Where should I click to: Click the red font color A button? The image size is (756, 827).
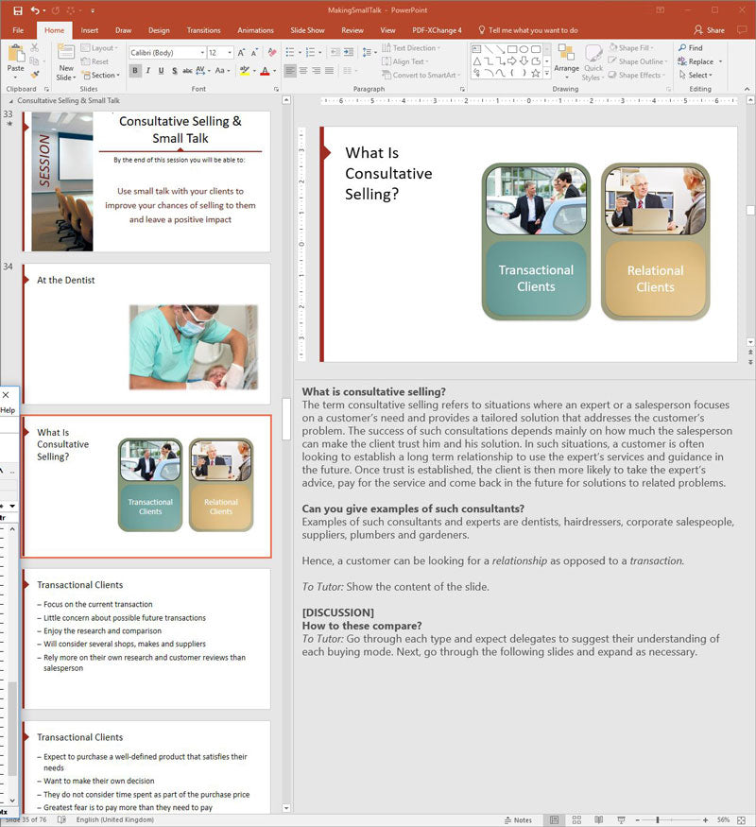[266, 71]
